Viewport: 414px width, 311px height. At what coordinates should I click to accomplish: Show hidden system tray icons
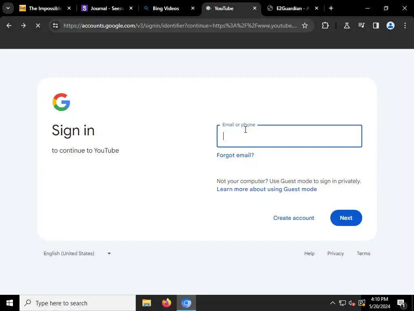tap(333, 303)
